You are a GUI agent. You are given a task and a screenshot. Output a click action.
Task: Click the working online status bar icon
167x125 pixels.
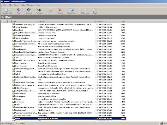(x=162, y=123)
